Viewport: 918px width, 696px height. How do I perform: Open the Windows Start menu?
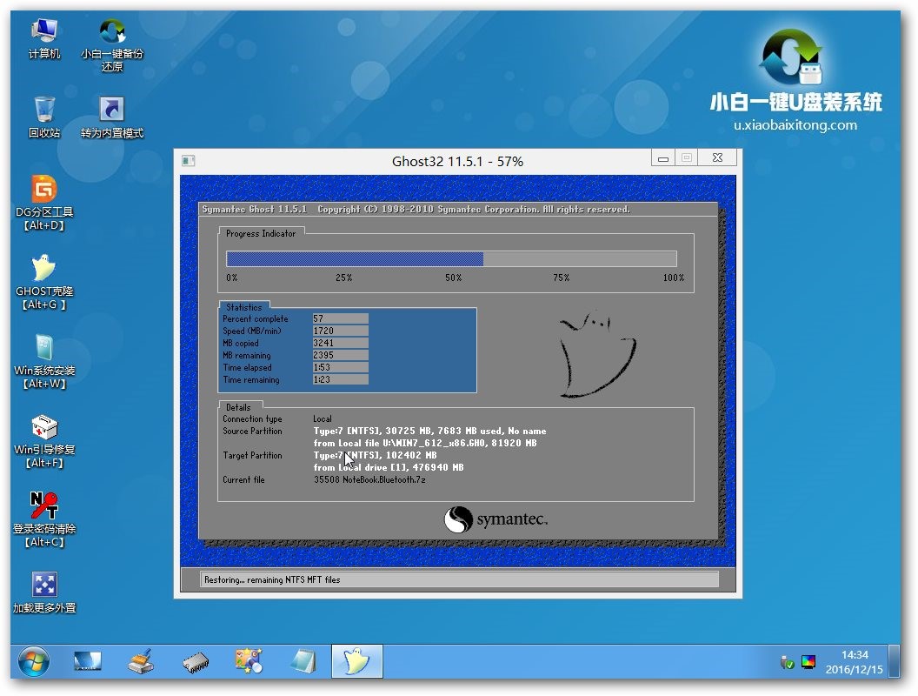(x=33, y=661)
